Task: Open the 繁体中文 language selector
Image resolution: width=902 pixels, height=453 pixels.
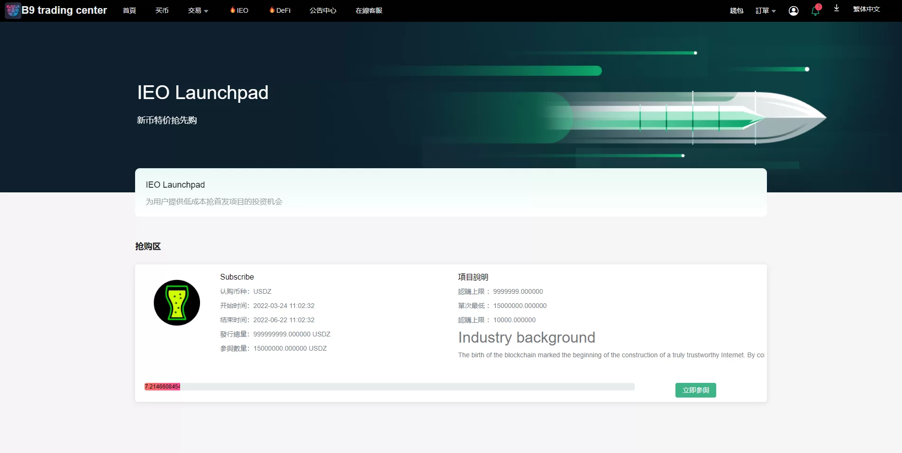Action: point(866,9)
